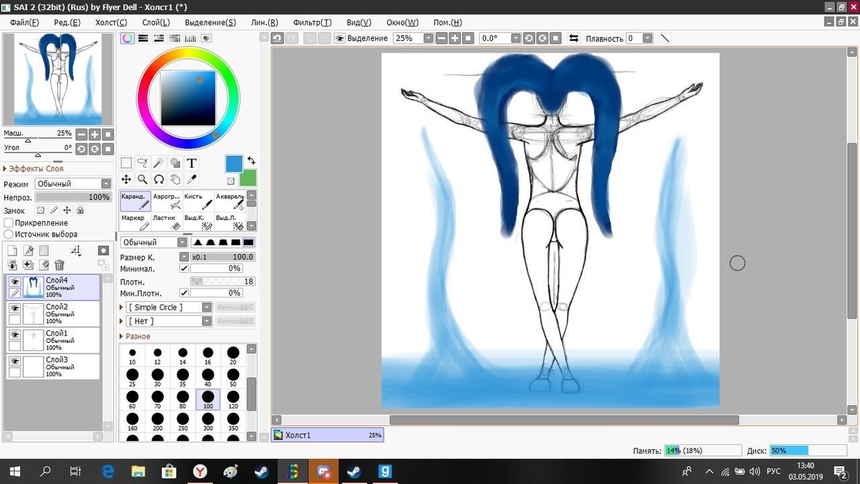Viewport: 860px width, 484px height.
Task: Select the lasso selection tool
Action: (x=142, y=163)
